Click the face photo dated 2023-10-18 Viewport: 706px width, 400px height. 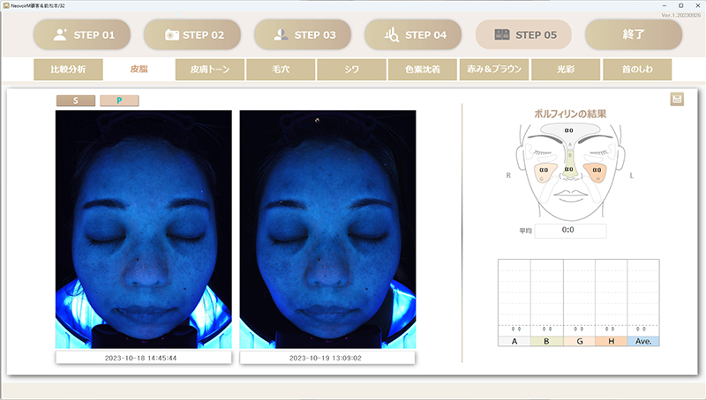tap(143, 229)
